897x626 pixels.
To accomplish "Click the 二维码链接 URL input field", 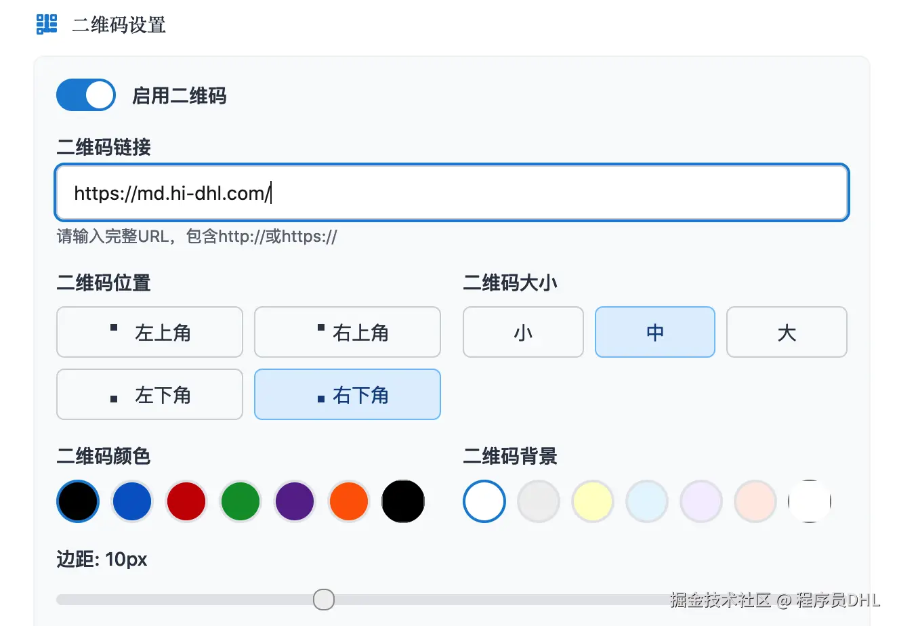I will [x=451, y=193].
